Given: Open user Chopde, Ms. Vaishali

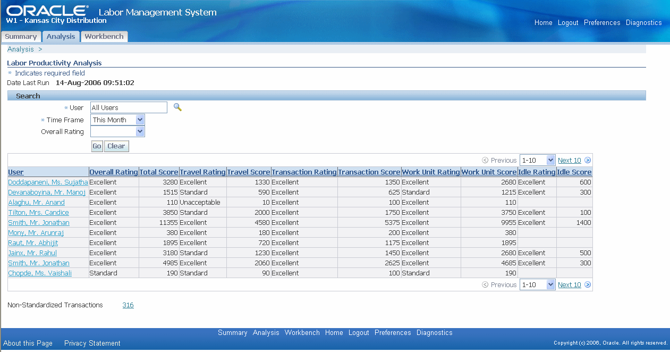Looking at the screenshot, I should pyautogui.click(x=40, y=273).
